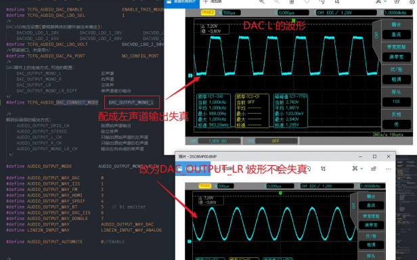Expand the Edit & Create dropdown in upper window
This screenshot has height=260, width=417.
click(x=385, y=1)
